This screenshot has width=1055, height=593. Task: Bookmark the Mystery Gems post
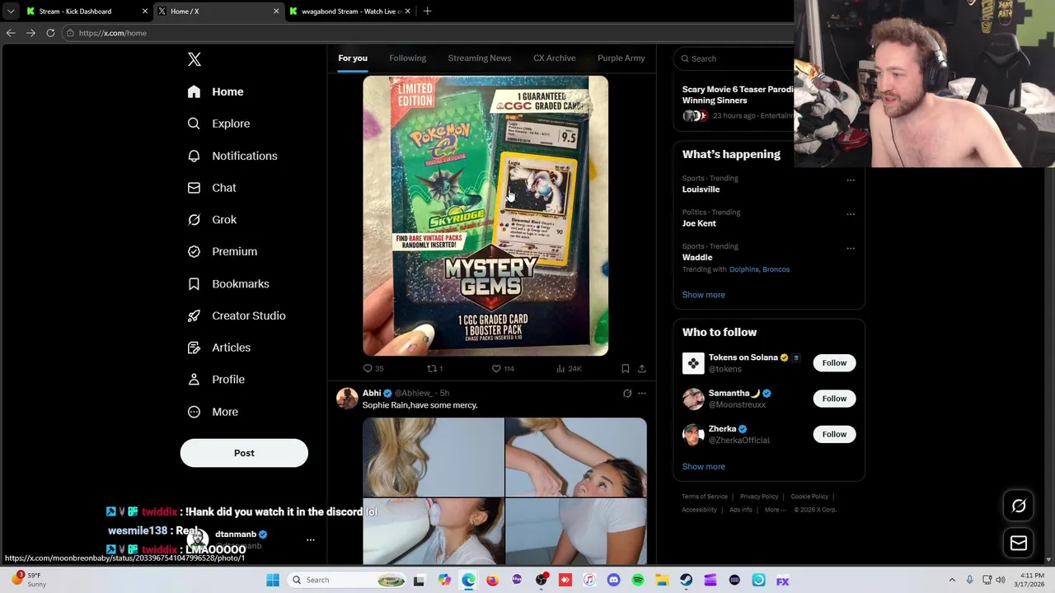tap(626, 369)
